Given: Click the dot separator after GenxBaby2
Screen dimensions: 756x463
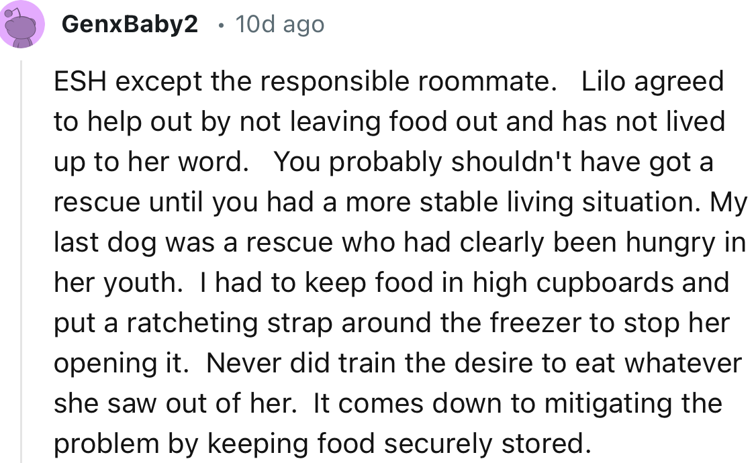Looking at the screenshot, I should [x=220, y=25].
